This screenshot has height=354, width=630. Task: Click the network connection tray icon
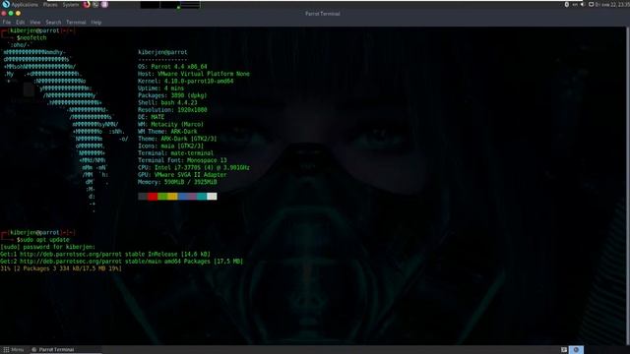[591, 4]
